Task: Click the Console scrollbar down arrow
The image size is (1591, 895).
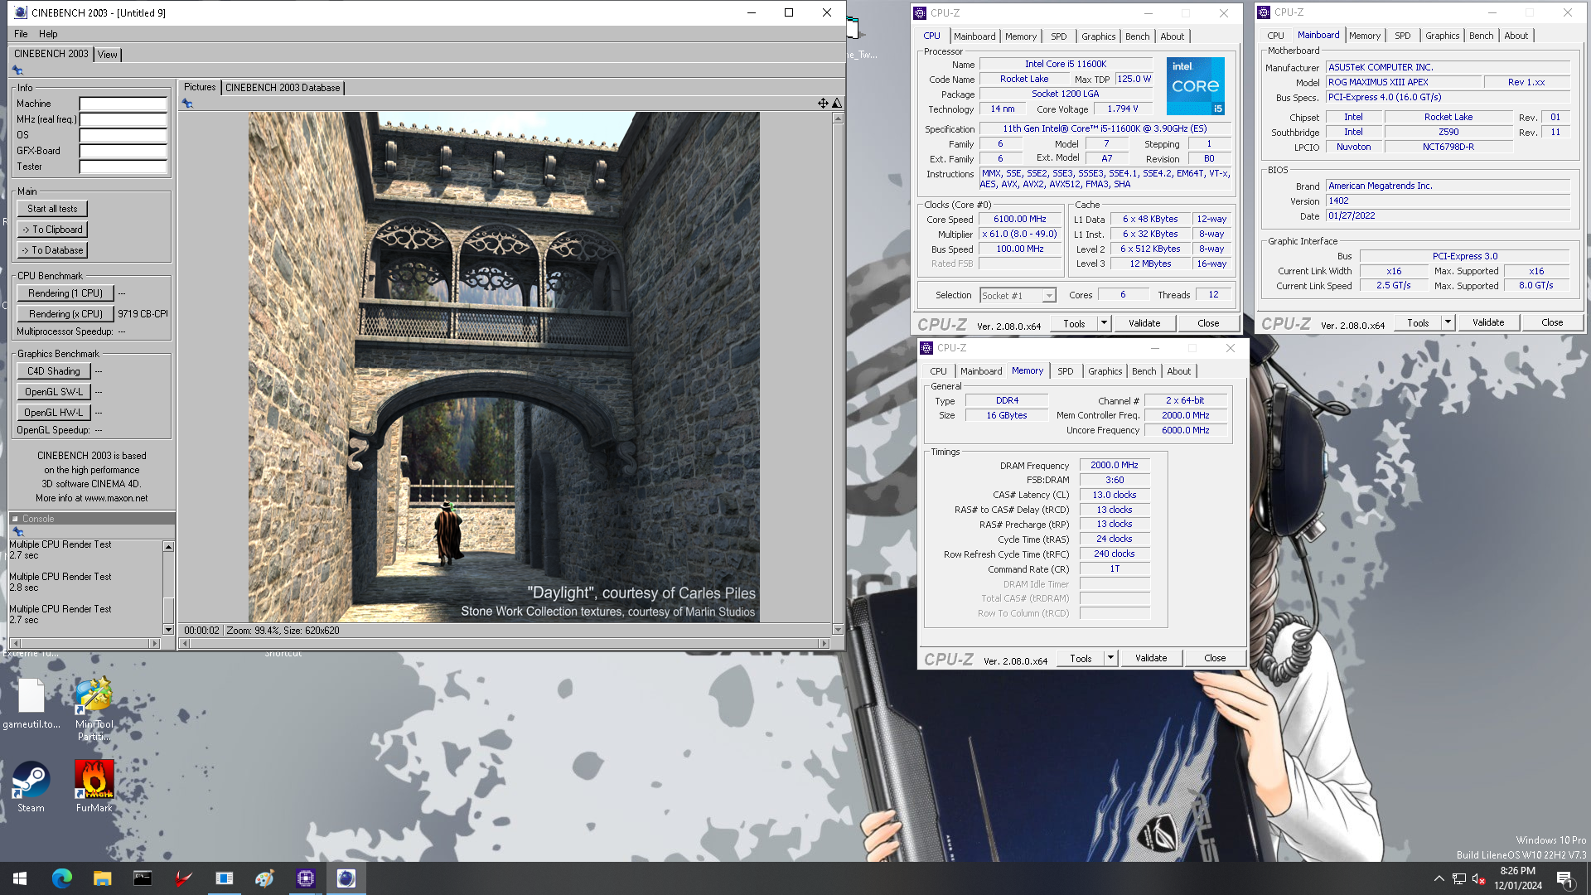Action: pos(168,630)
